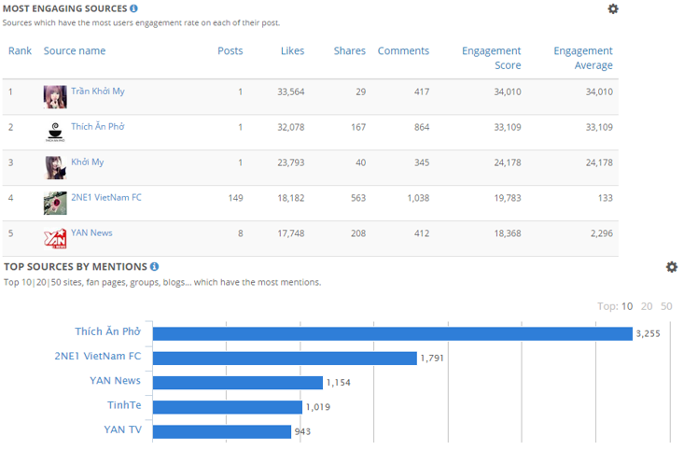Viewport: 684px width, 450px height.
Task: Click YAN TV chart bar
Action: (x=221, y=431)
